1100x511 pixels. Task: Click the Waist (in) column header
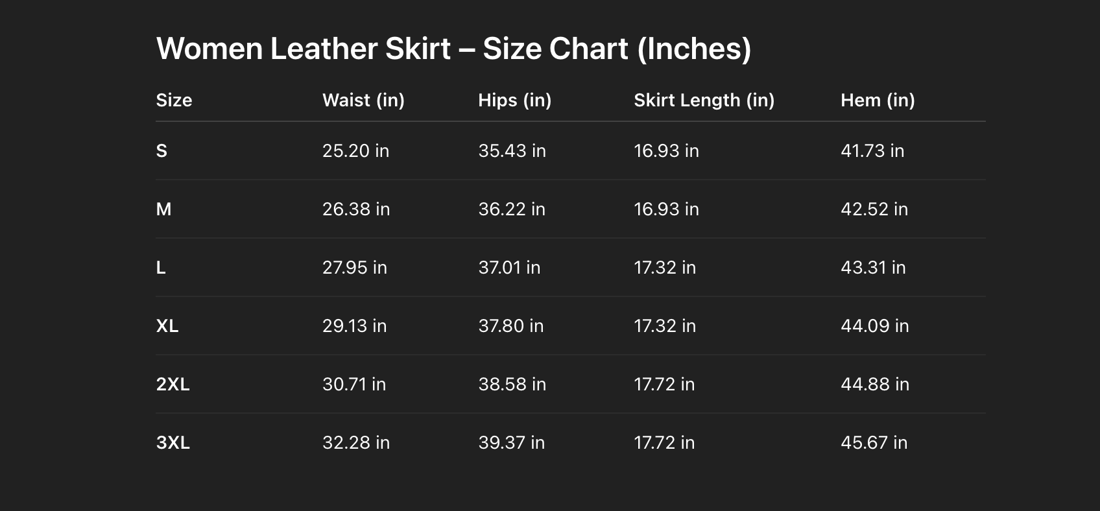(x=363, y=100)
